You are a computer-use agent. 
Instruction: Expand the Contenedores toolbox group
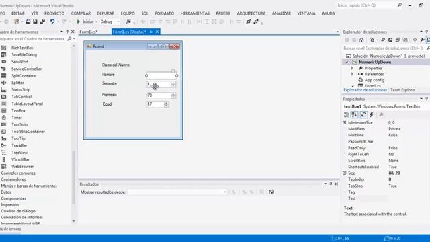[13, 179]
